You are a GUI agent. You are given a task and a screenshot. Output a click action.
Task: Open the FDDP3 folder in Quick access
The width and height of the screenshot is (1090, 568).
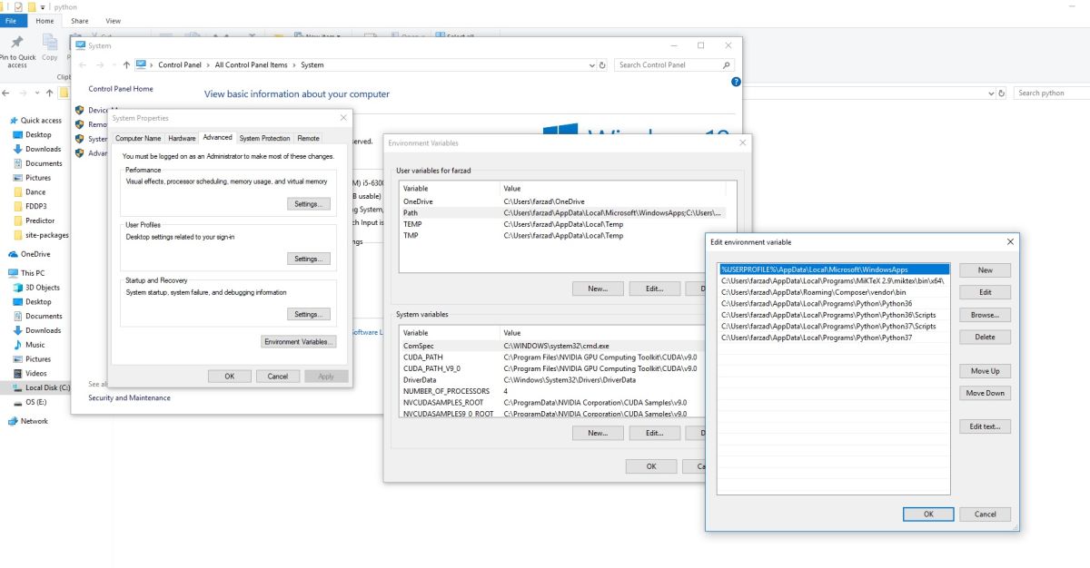[x=35, y=206]
